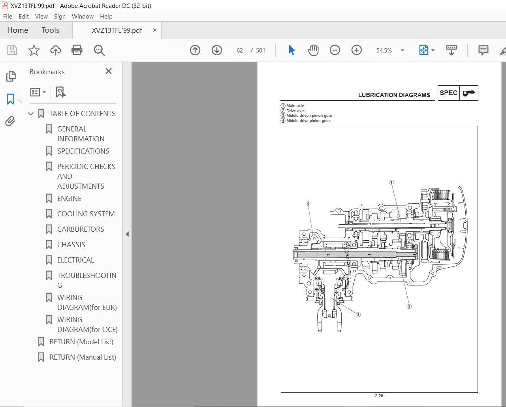Click the Save file icon
This screenshot has width=506, height=407.
(x=12, y=50)
